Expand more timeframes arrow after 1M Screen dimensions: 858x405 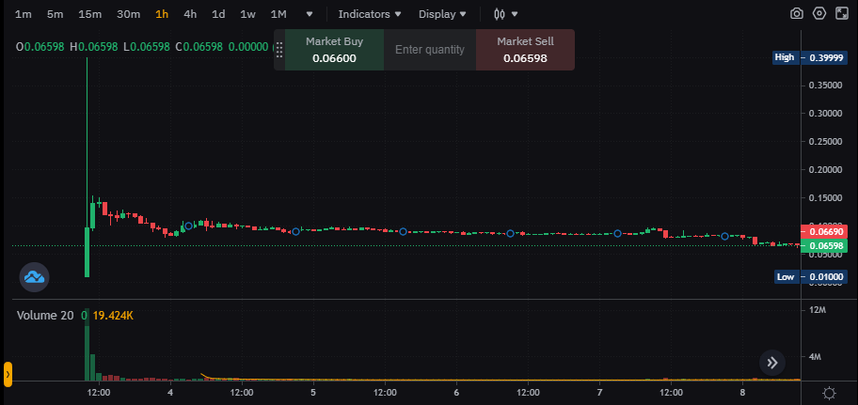pos(310,14)
